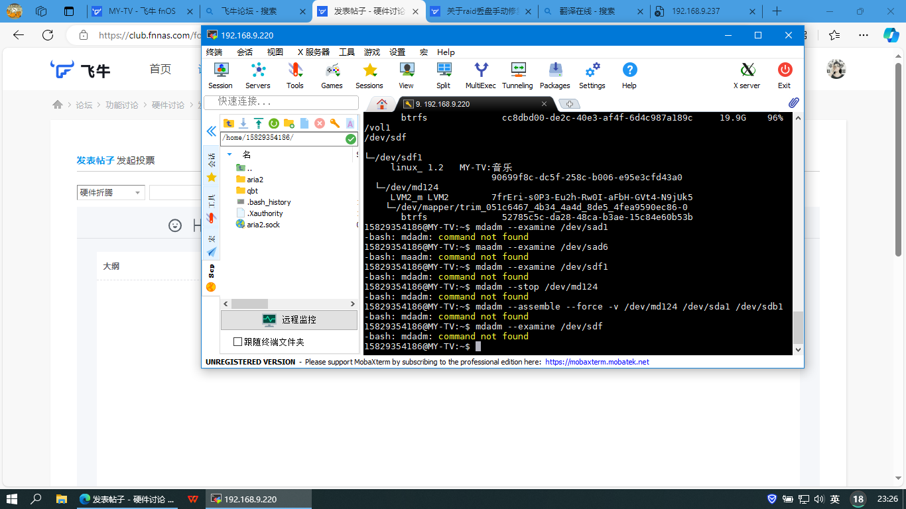This screenshot has width=906, height=509.
Task: Click the Session icon in MobaXterm toolbar
Action: 220,75
